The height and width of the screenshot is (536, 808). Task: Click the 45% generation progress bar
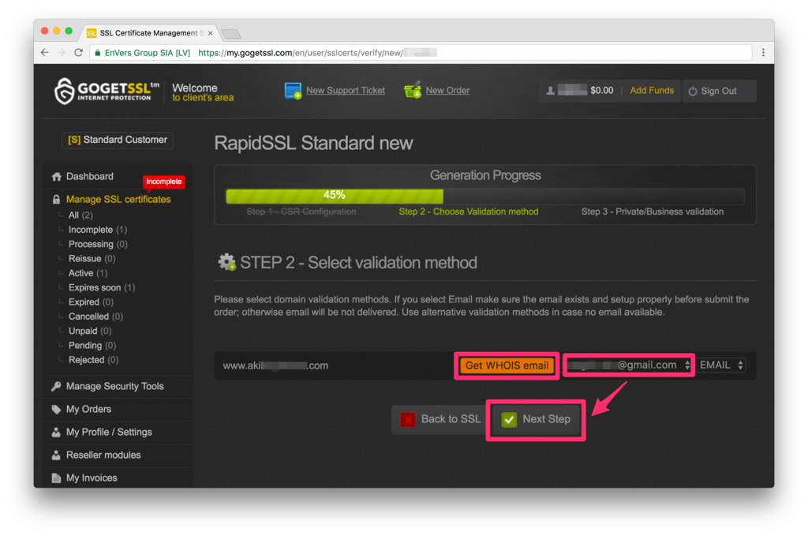tap(485, 196)
